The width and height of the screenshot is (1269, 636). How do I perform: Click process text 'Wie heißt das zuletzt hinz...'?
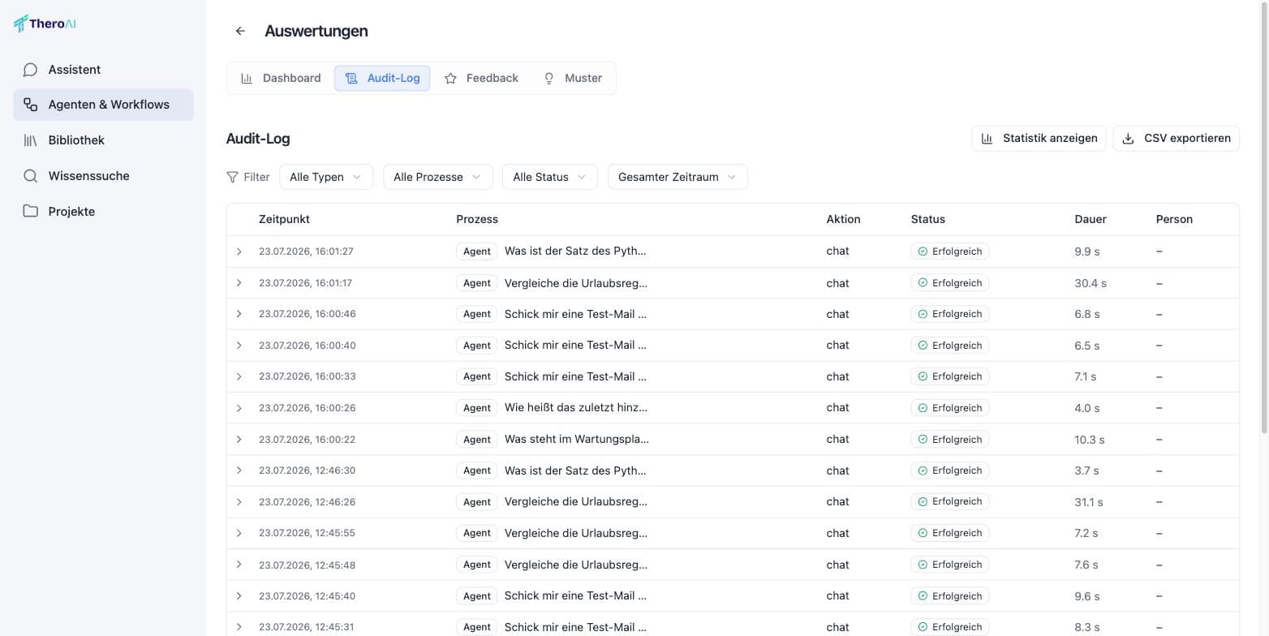576,408
